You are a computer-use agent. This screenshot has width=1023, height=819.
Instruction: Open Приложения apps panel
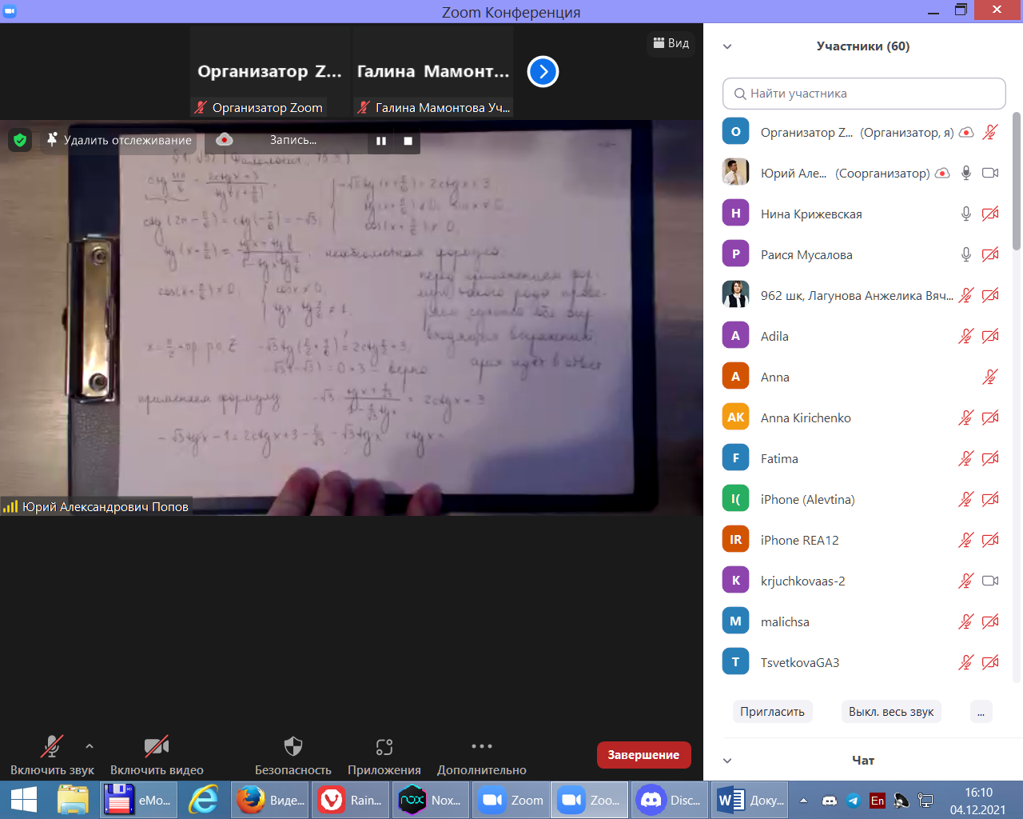pyautogui.click(x=384, y=756)
